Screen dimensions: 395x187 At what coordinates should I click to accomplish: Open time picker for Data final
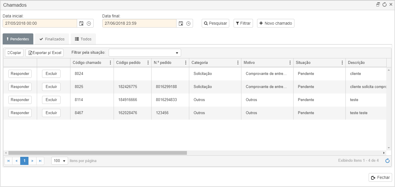[x=188, y=24]
